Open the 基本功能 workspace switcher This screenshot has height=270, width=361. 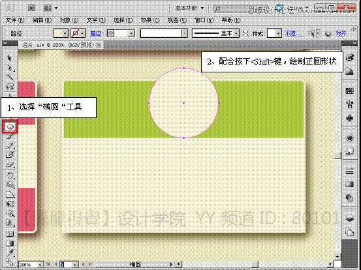[x=190, y=8]
